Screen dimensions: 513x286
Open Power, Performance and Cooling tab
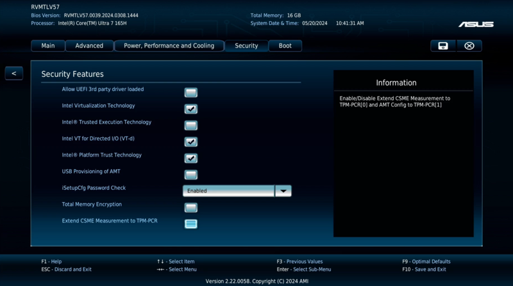169,46
